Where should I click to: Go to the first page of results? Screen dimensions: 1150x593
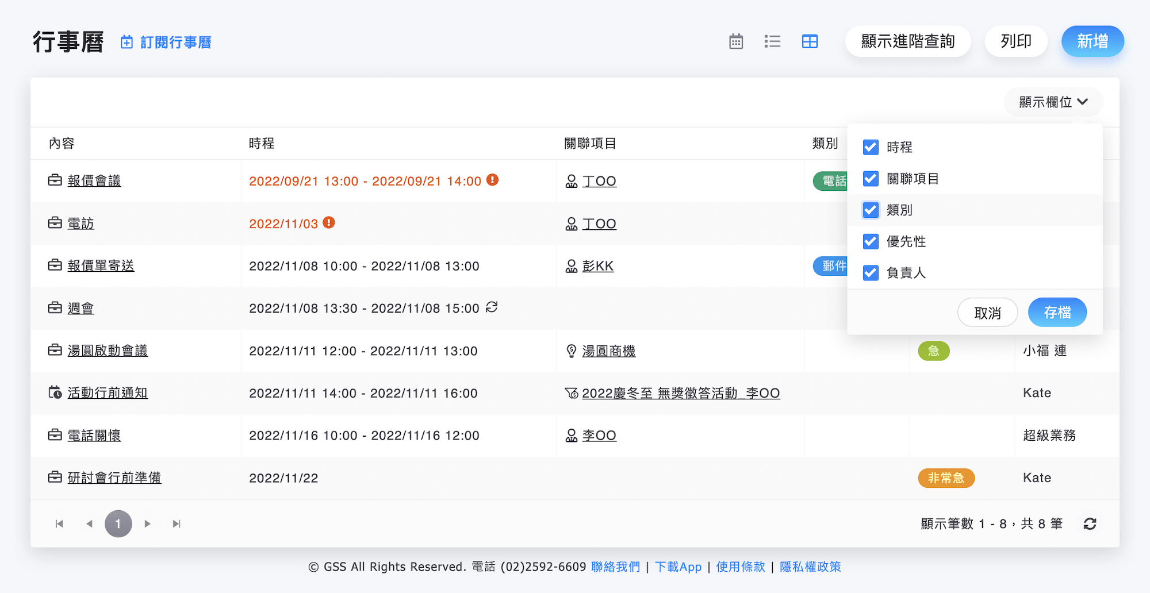(59, 523)
